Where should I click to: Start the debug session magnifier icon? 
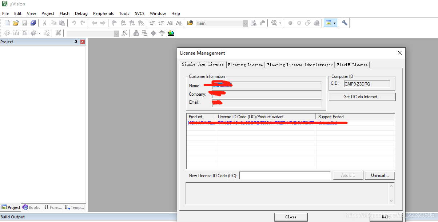point(274,23)
